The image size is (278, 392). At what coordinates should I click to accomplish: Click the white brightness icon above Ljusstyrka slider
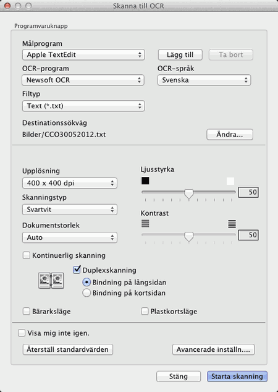[230, 181]
